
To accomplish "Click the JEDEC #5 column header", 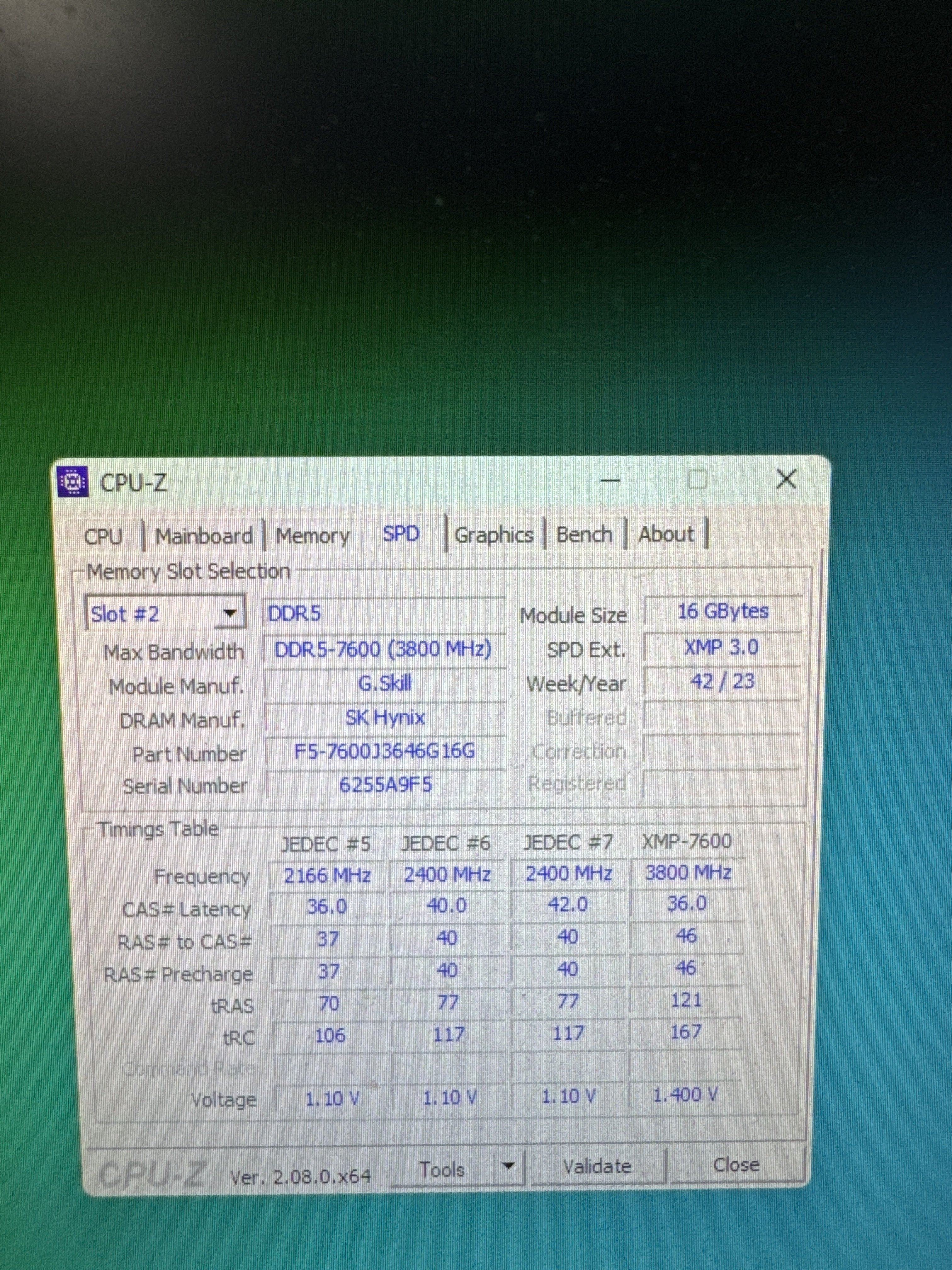I will pos(326,844).
